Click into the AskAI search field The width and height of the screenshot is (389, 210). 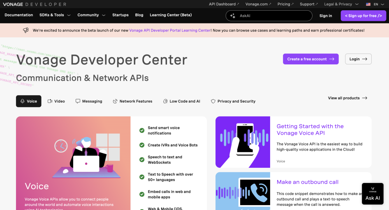269,16
